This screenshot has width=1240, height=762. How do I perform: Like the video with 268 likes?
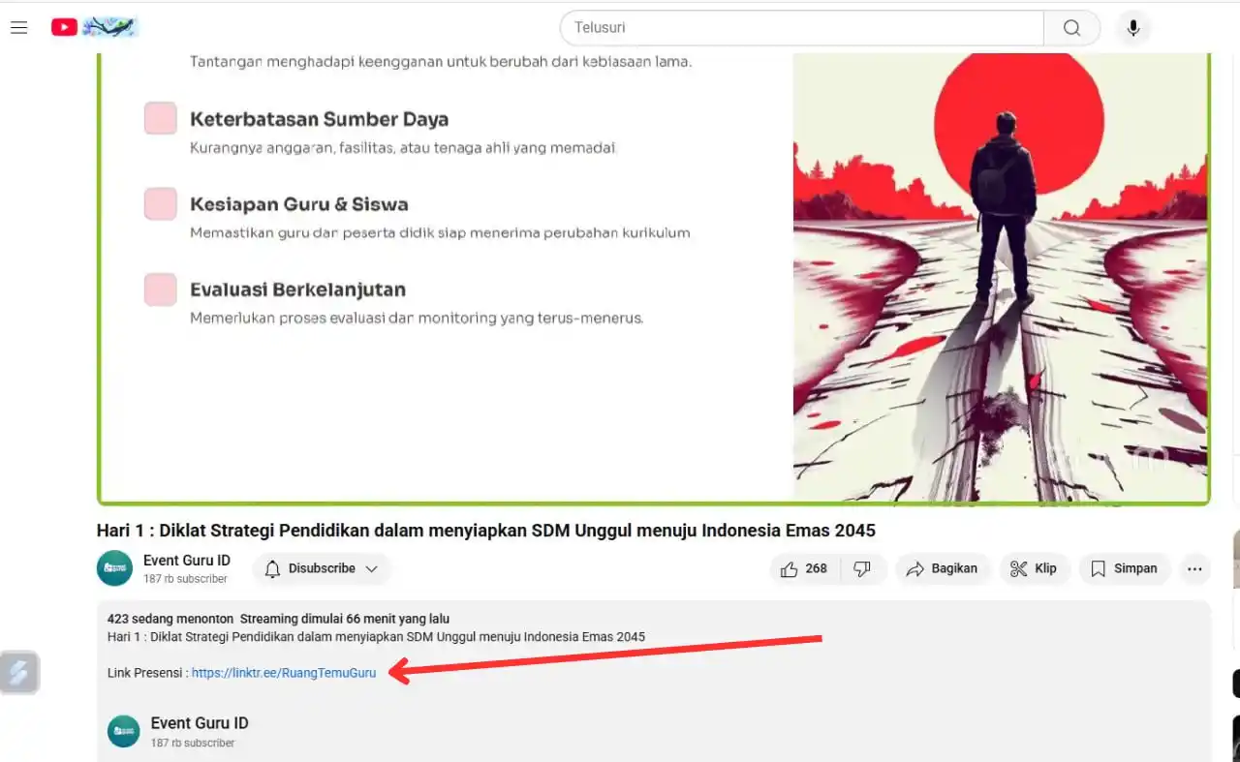(x=805, y=568)
